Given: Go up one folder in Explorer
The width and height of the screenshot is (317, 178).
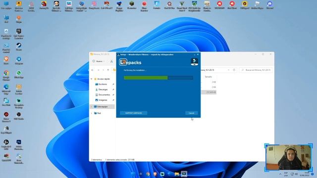Looking at the screenshot, I should (108, 70).
